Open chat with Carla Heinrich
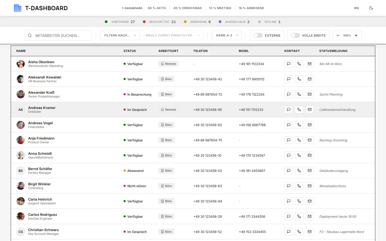This screenshot has height=241, width=386. coord(288,201)
